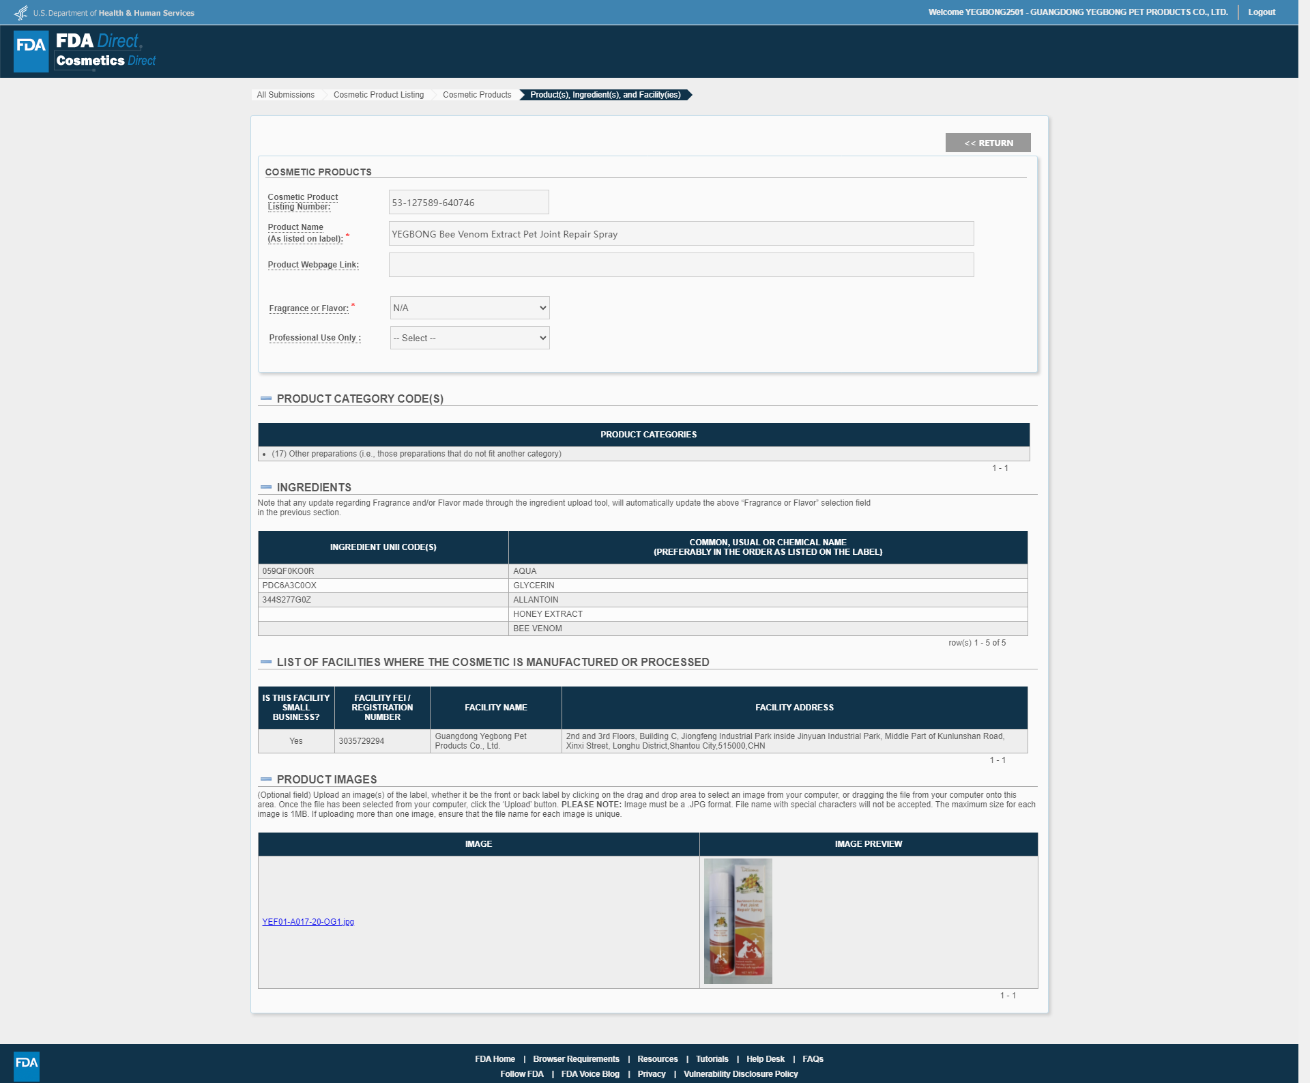1310x1083 pixels.
Task: Click the GLYCERIN ingredient cell
Action: (768, 586)
